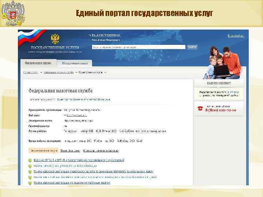Image resolution: width=263 pixels, height=197 pixels.
Task: Open the ЕГРЮЛ / ЕГРИП extract service link
Action: pos(79,160)
